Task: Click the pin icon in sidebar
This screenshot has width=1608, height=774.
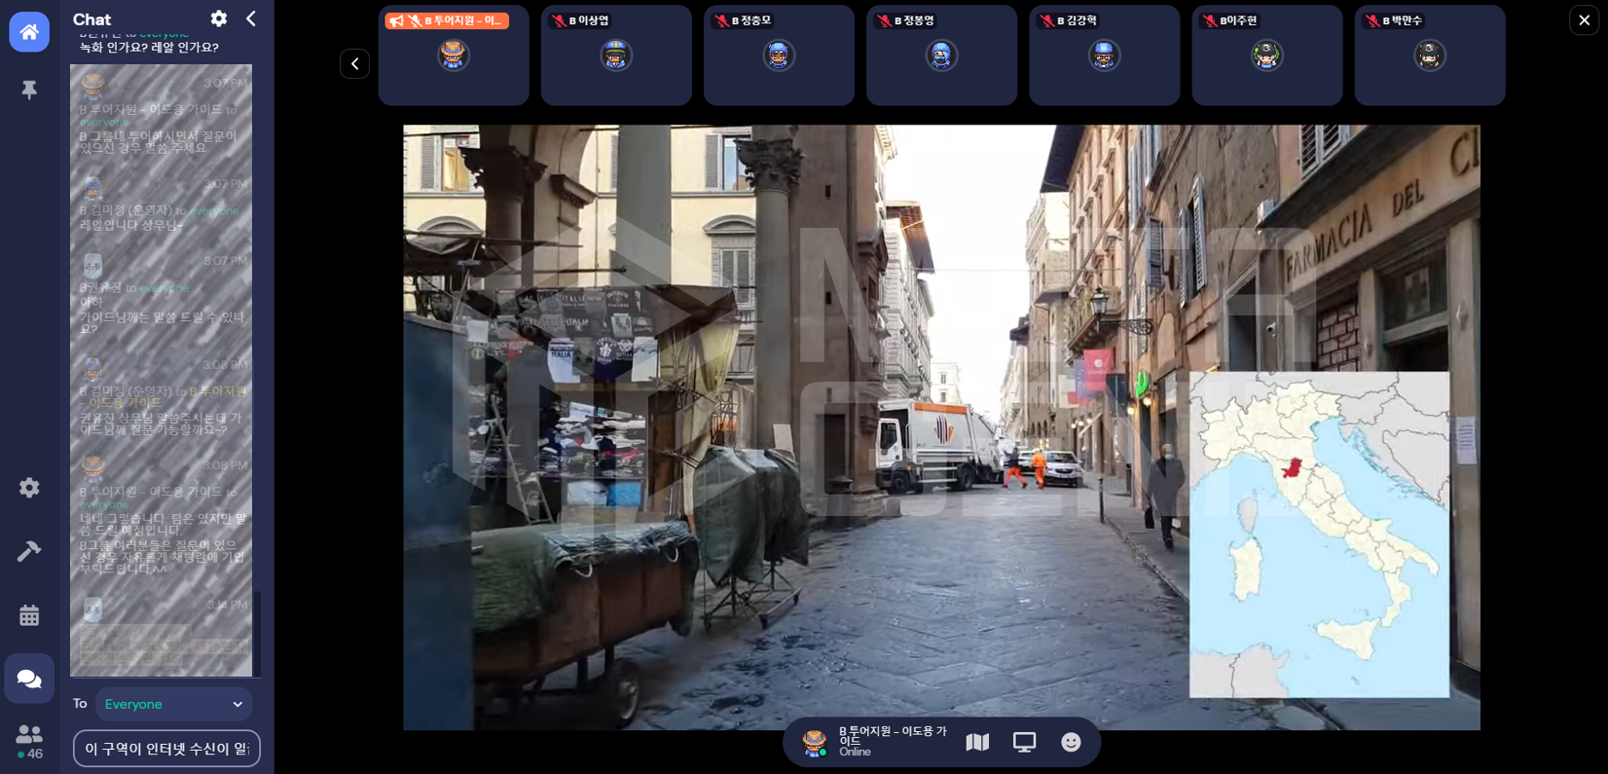Action: click(29, 90)
